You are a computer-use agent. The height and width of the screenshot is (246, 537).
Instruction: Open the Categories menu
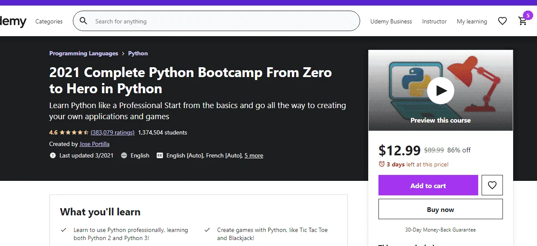point(49,21)
